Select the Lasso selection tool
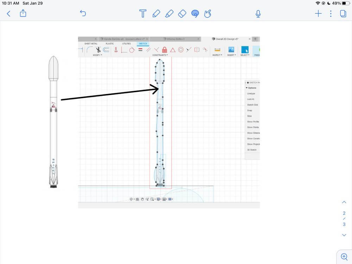This screenshot has height=264, width=352. [x=195, y=14]
